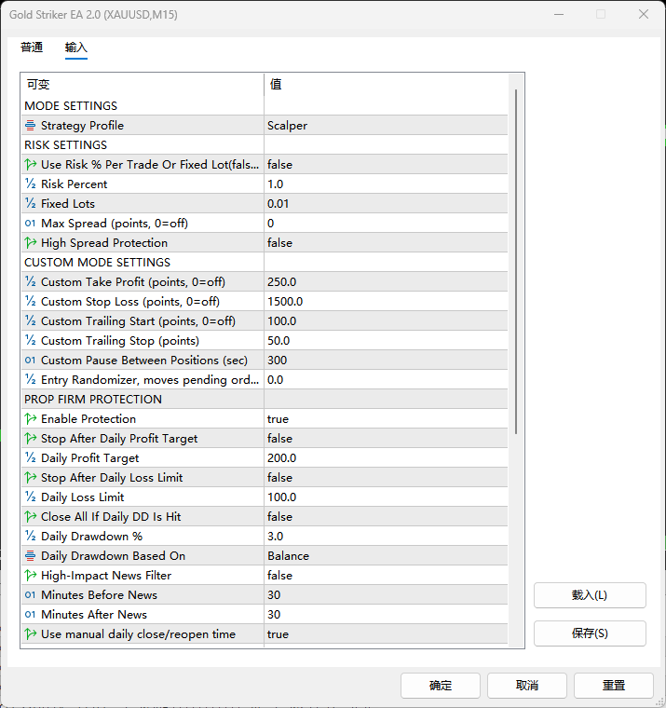Click the icon beside Entry Randomizer

pos(30,379)
